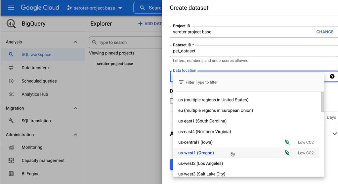
Task: Click the Data transfers arrows icon
Action: tap(11, 68)
